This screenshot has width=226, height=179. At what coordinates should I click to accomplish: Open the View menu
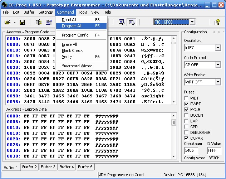[95, 12]
